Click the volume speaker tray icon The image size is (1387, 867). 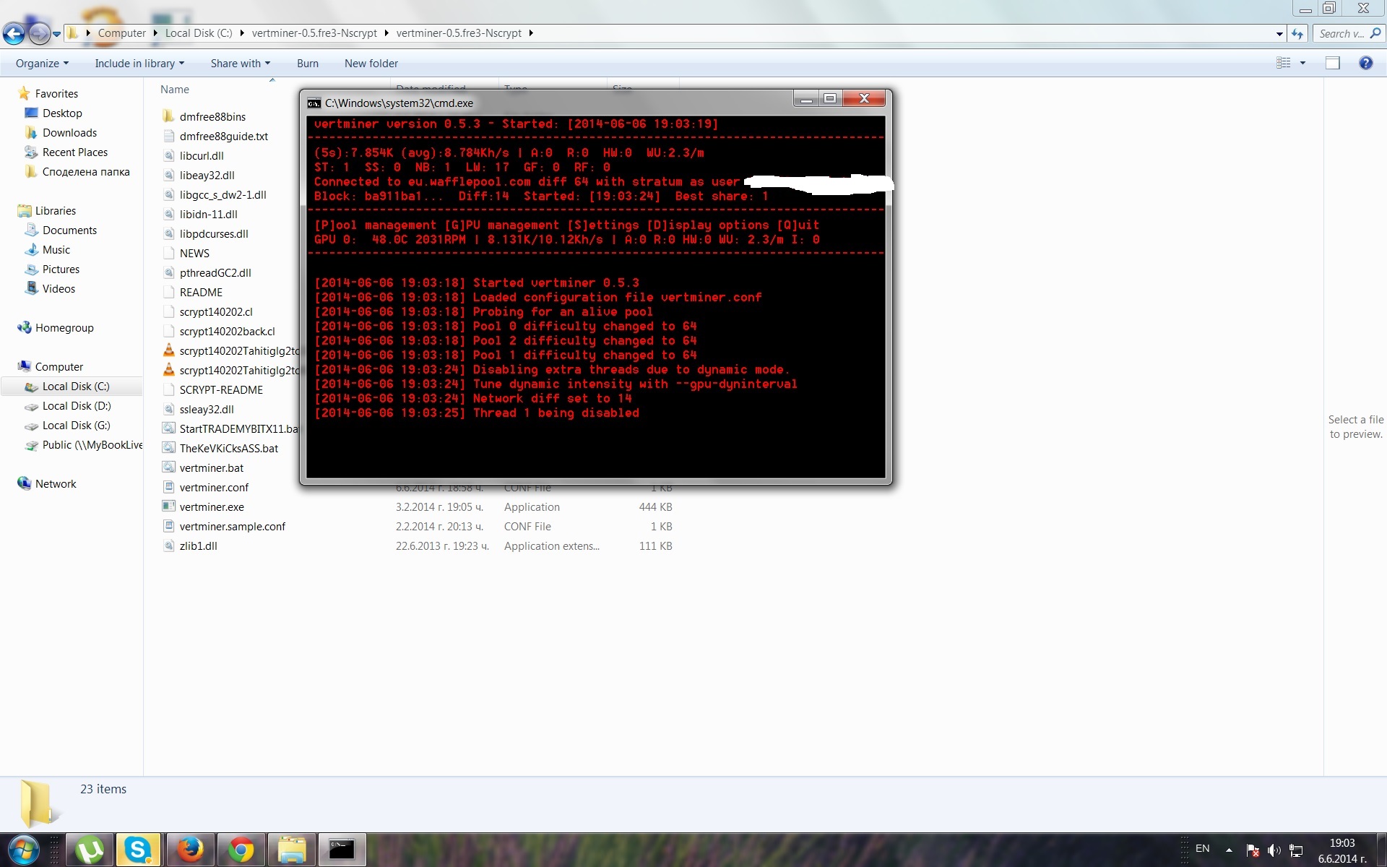point(1274,850)
